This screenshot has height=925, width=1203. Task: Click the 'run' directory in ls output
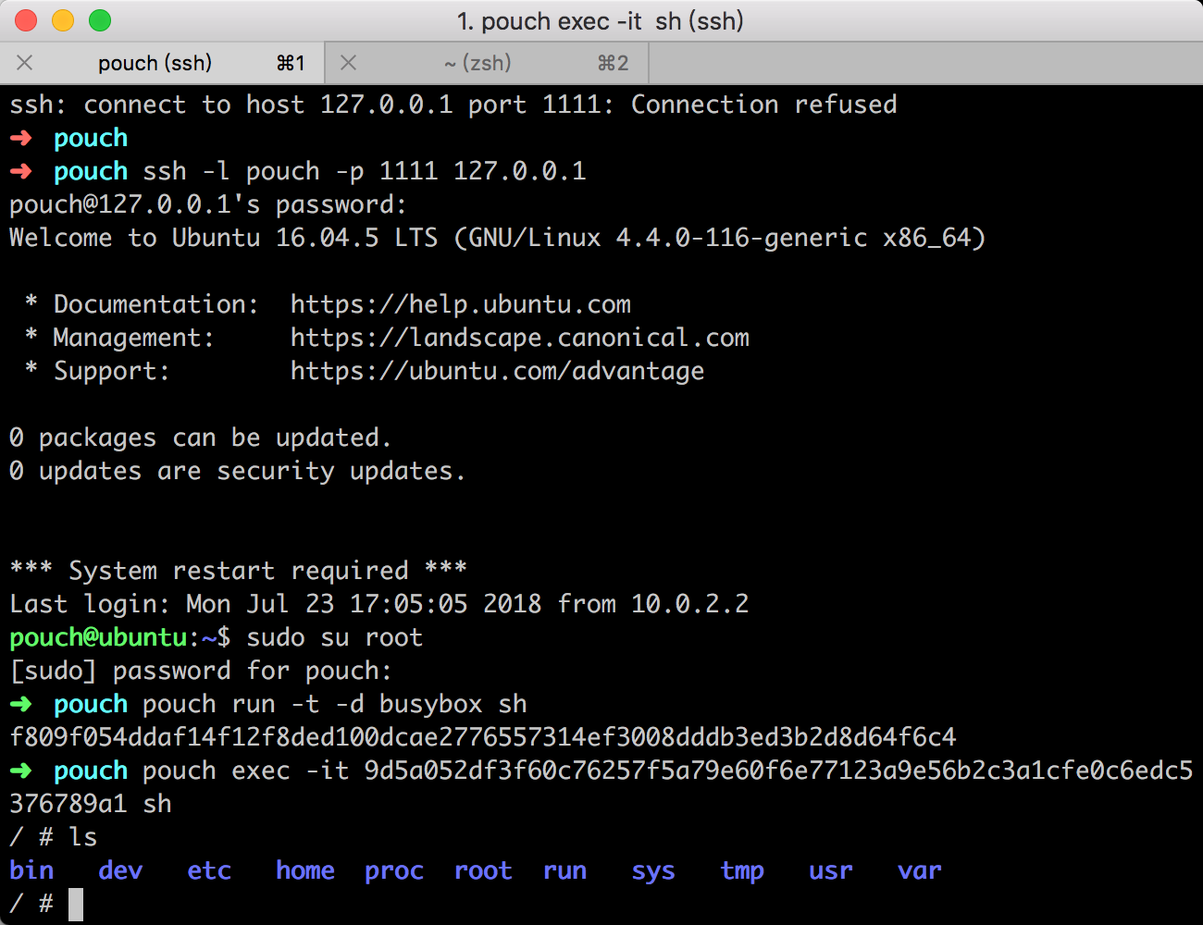(564, 870)
